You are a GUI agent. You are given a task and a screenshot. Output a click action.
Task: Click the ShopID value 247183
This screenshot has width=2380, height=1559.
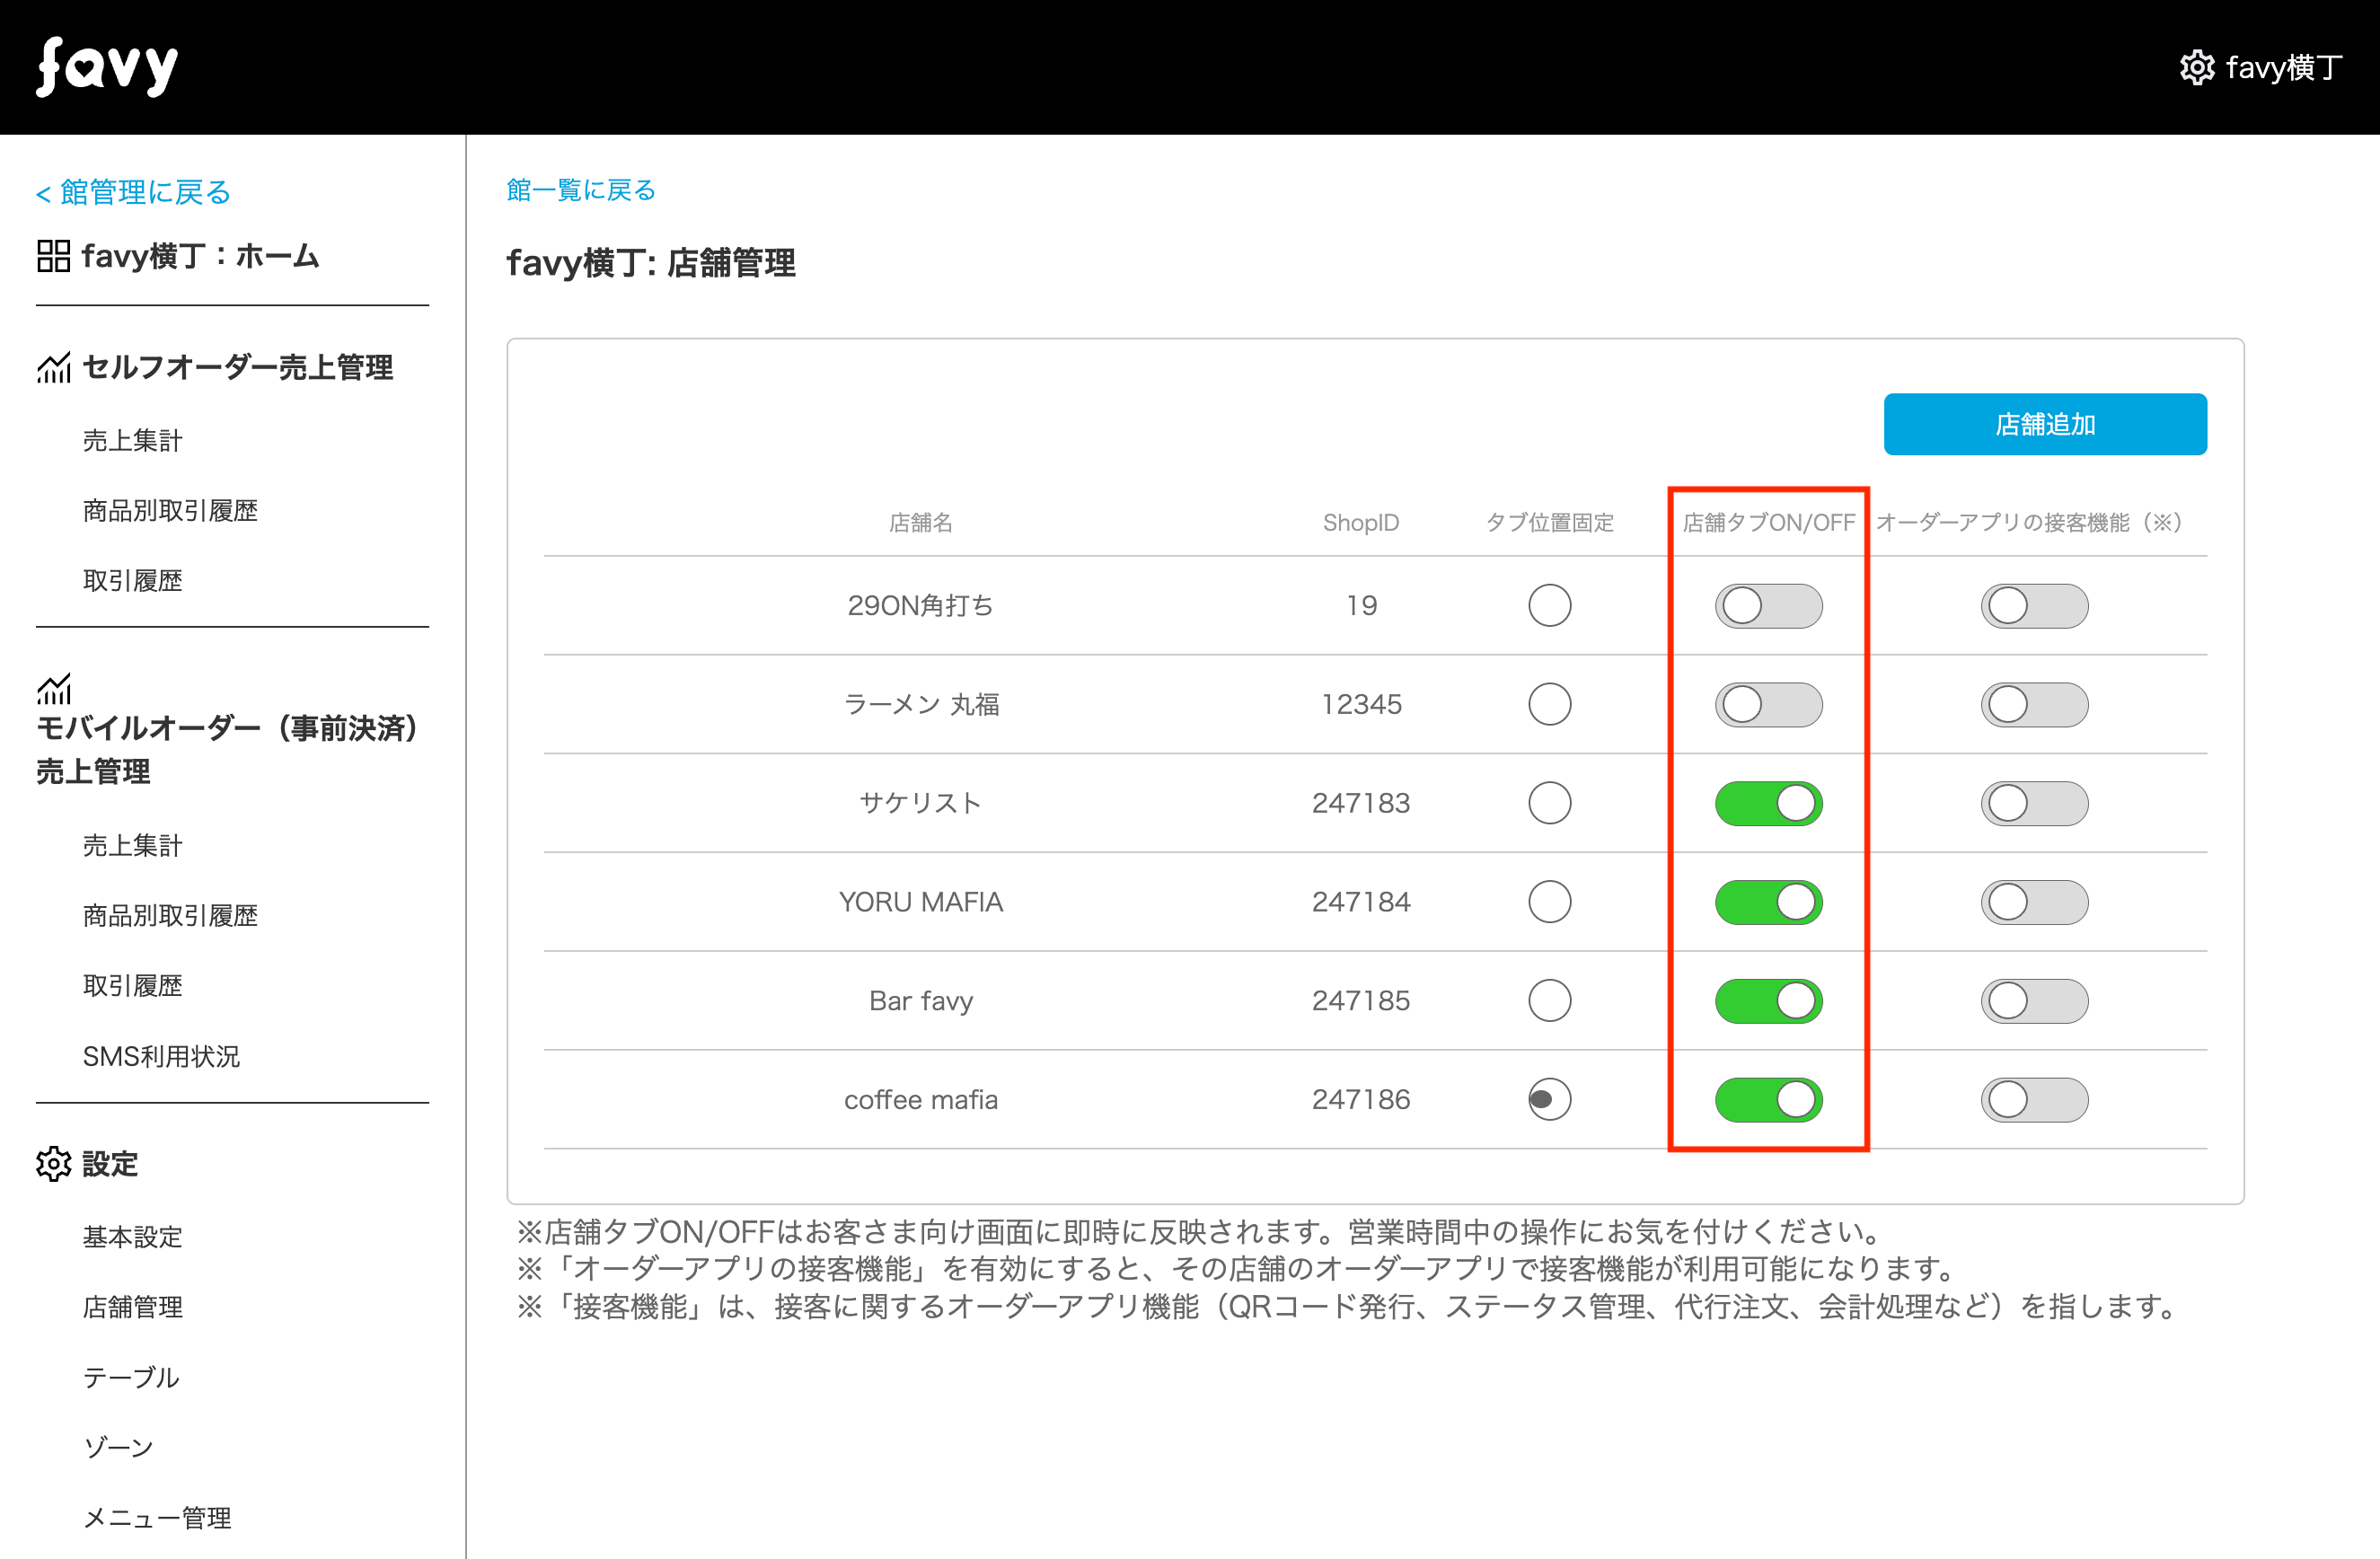(1361, 803)
